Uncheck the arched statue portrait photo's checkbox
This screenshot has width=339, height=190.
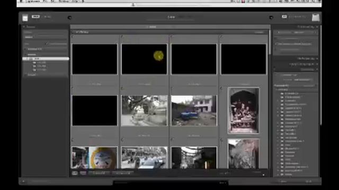pos(221,88)
